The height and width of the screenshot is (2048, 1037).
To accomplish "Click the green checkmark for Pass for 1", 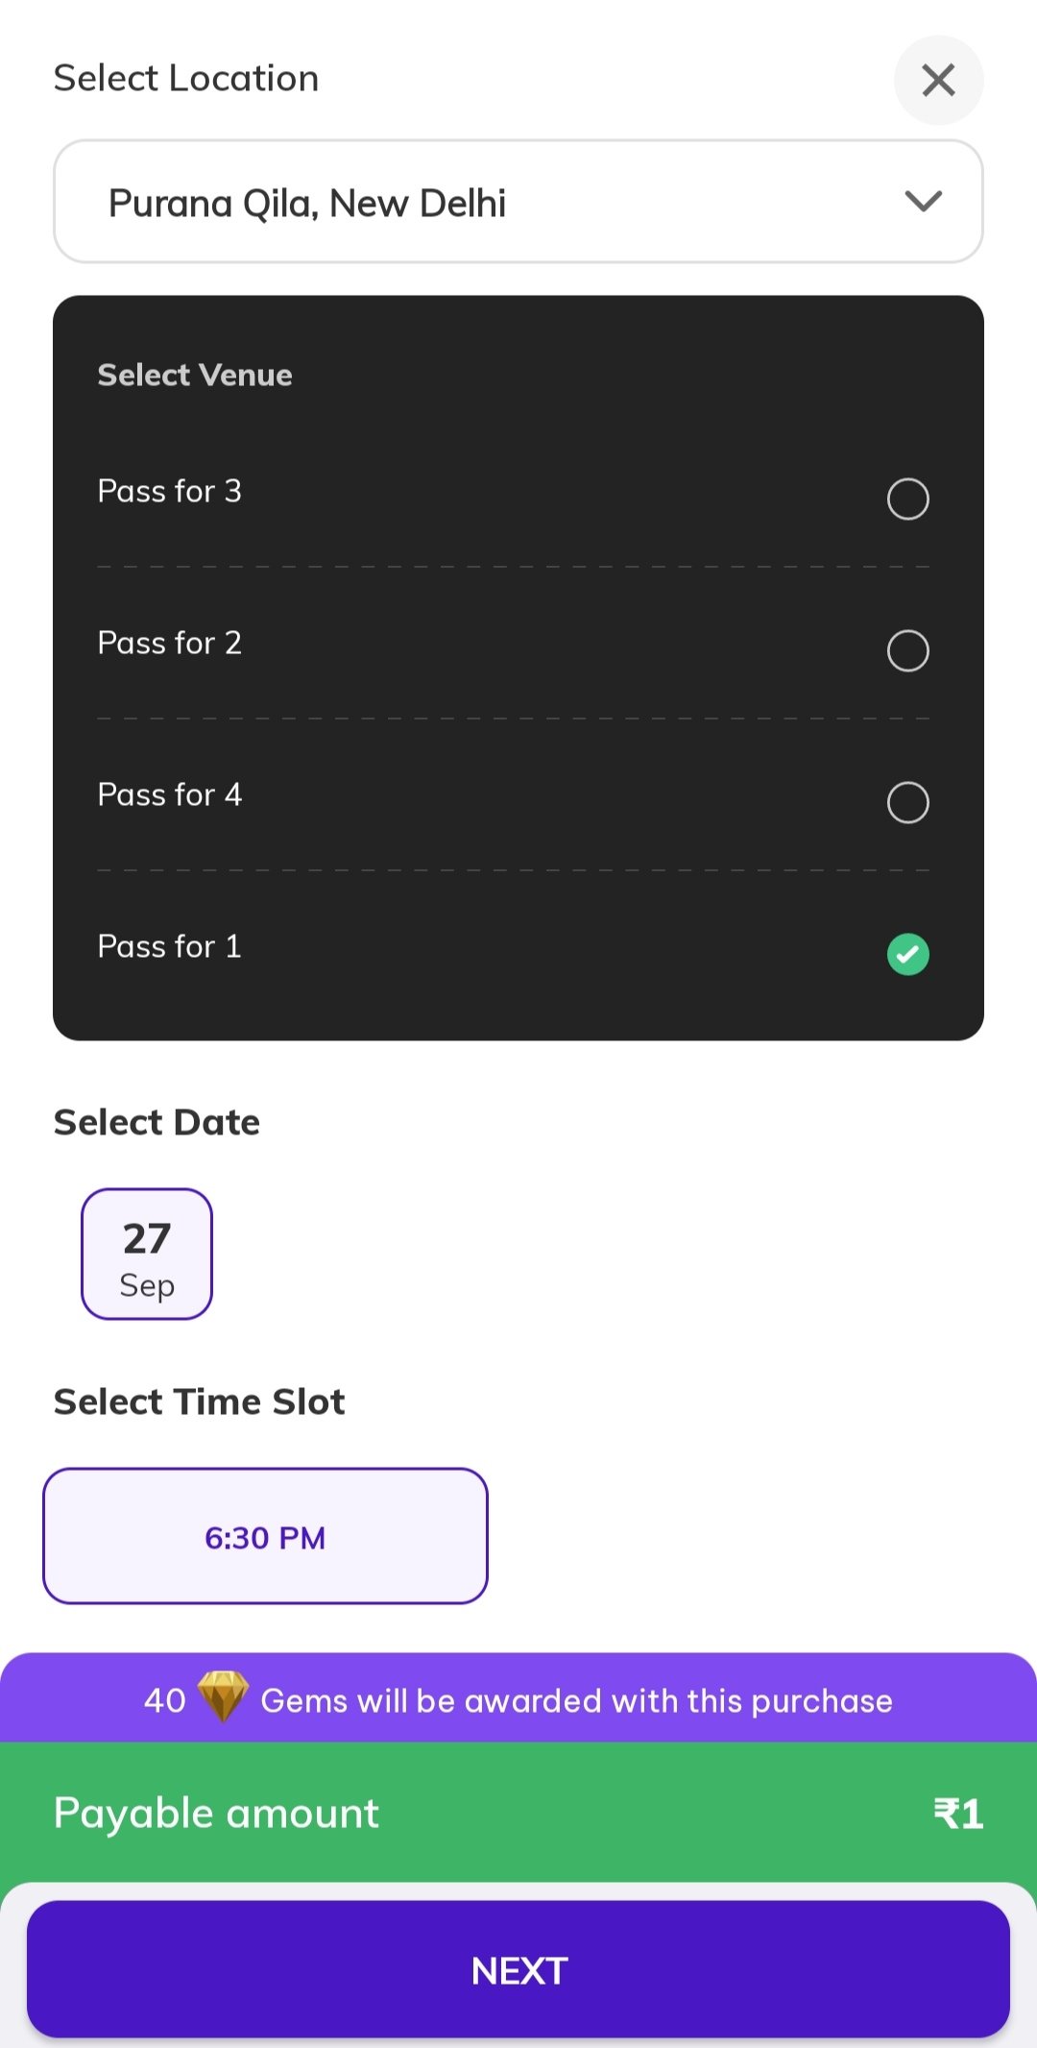I will (x=907, y=954).
